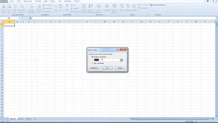The width and height of the screenshot is (218, 123).
Task: Switch to the Review ribbon tab
Action: (x=53, y=1)
